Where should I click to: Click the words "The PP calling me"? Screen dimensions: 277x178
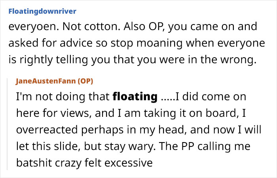coord(205,146)
